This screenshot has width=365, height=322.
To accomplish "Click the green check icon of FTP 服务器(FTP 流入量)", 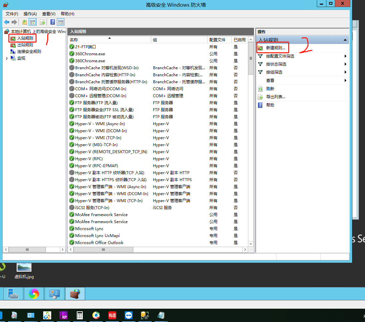I will pyautogui.click(x=72, y=103).
